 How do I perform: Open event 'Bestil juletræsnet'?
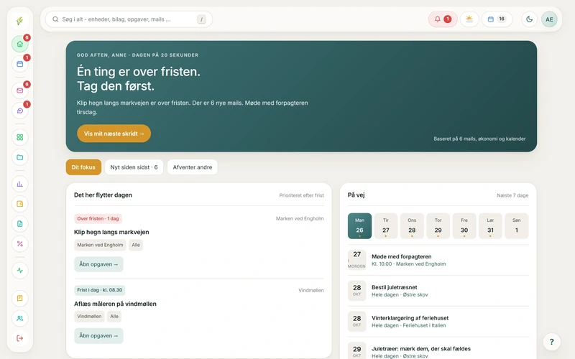tap(438, 291)
